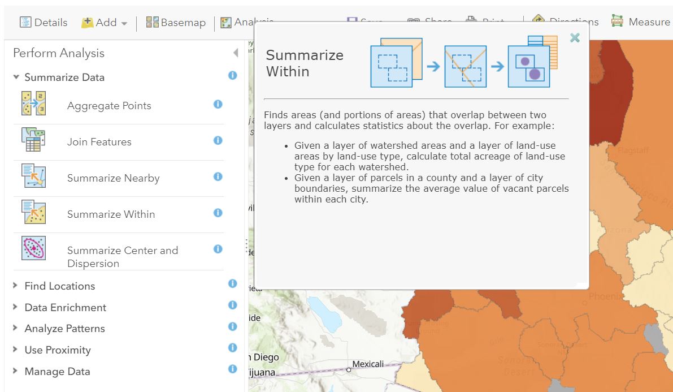Screen dimensions: 673x392
Task: Open the Details panel
Action: (44, 23)
